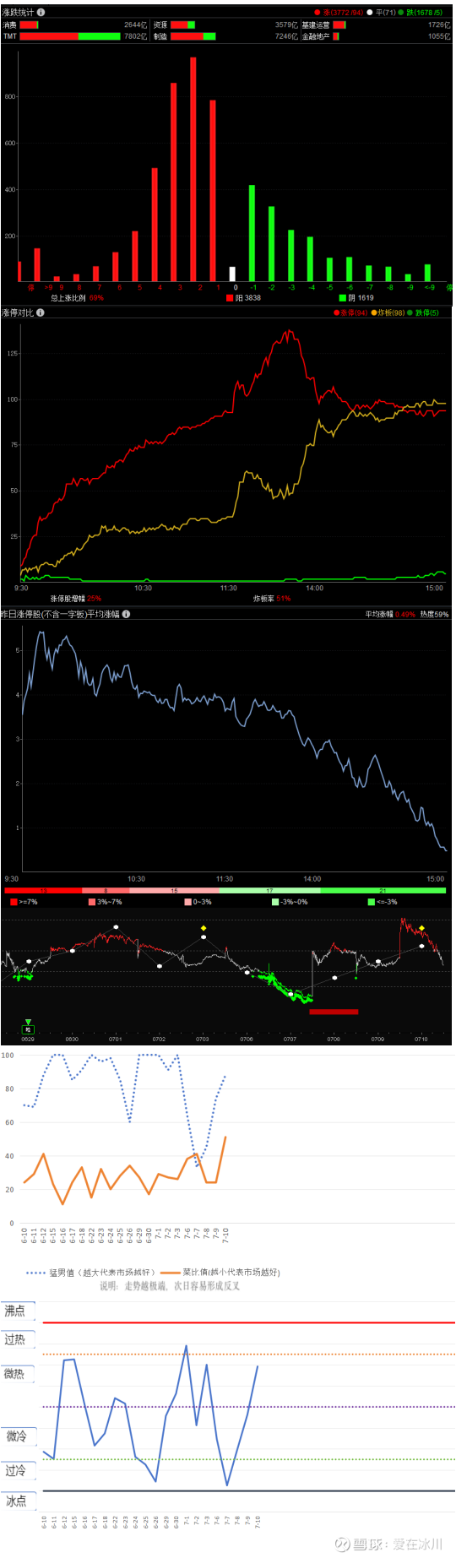Viewport: 456px width, 1558px height.
Task: Click the tallest red bar in 涨跌统计
Action: coord(193,169)
